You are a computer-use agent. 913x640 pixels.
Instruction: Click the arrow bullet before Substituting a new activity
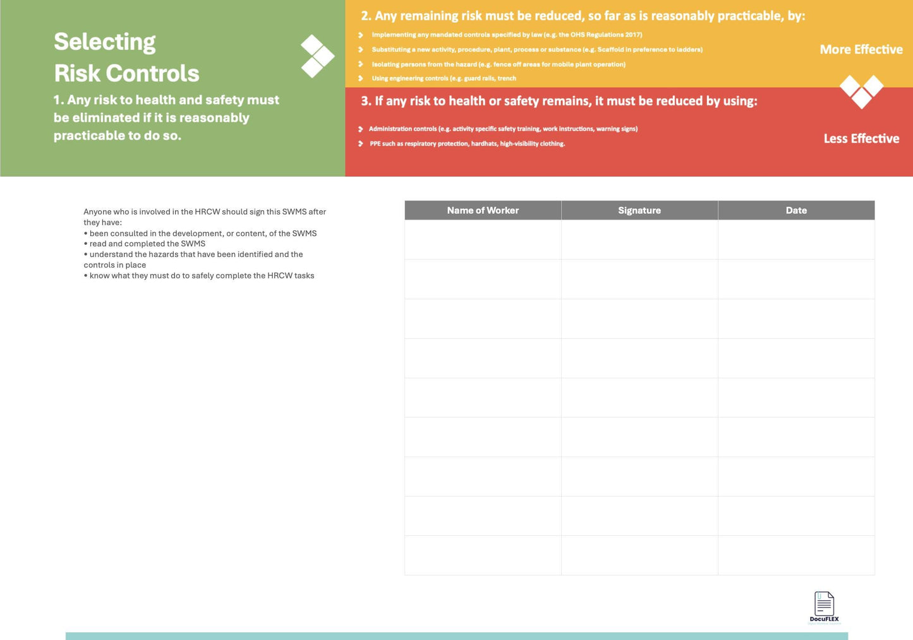361,50
